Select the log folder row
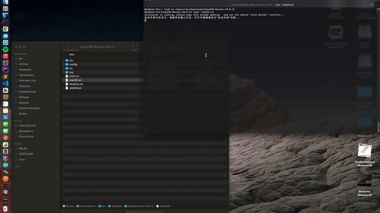The image size is (380, 213). click(x=103, y=72)
